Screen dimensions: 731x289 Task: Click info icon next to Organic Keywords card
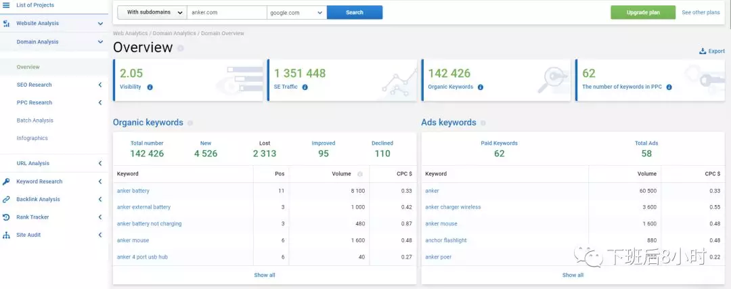[x=480, y=87]
